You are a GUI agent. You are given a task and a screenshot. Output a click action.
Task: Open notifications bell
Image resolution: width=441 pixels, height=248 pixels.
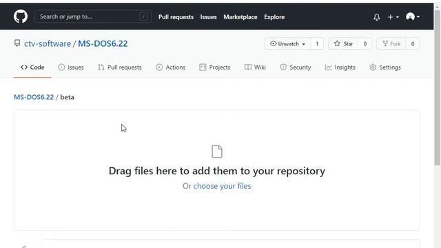point(377,17)
